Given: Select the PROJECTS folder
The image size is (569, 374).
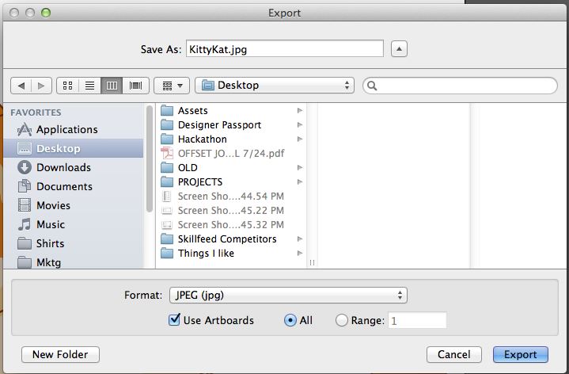Looking at the screenshot, I should [x=231, y=181].
